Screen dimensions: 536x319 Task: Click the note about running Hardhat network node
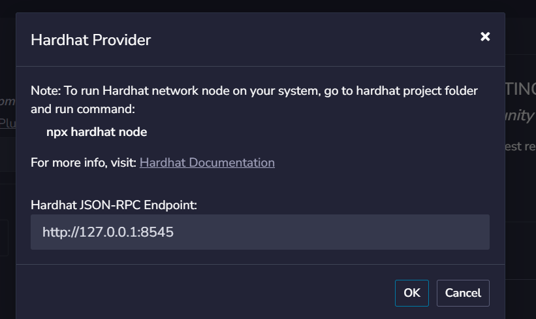(255, 99)
